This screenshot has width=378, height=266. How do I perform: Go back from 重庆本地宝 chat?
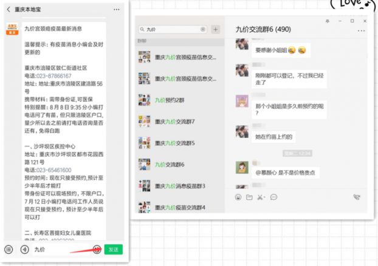click(9, 9)
